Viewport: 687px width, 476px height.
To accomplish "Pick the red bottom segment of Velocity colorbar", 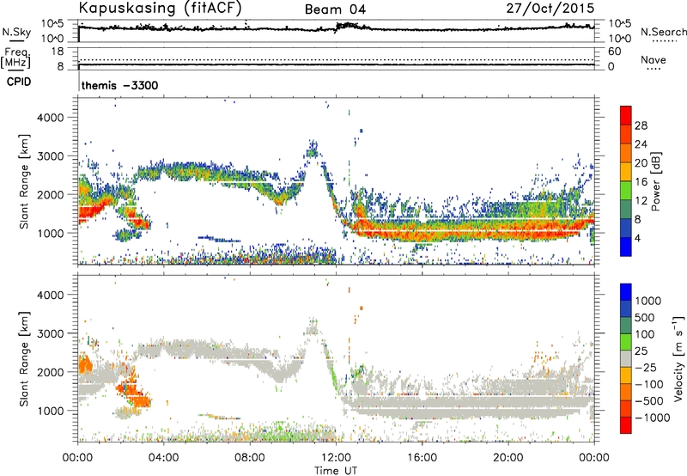I will [x=626, y=425].
